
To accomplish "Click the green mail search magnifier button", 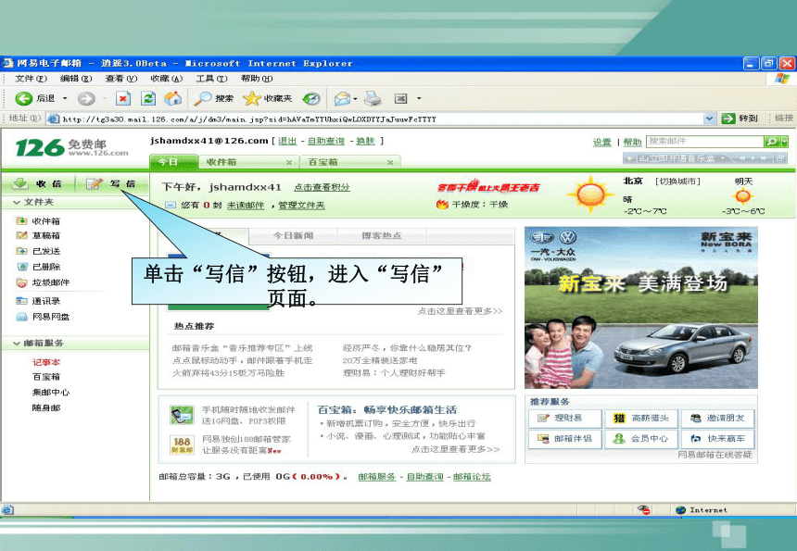I will tap(772, 141).
